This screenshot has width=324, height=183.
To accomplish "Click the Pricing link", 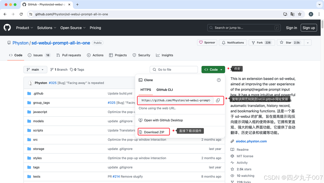I will coord(95,28).
